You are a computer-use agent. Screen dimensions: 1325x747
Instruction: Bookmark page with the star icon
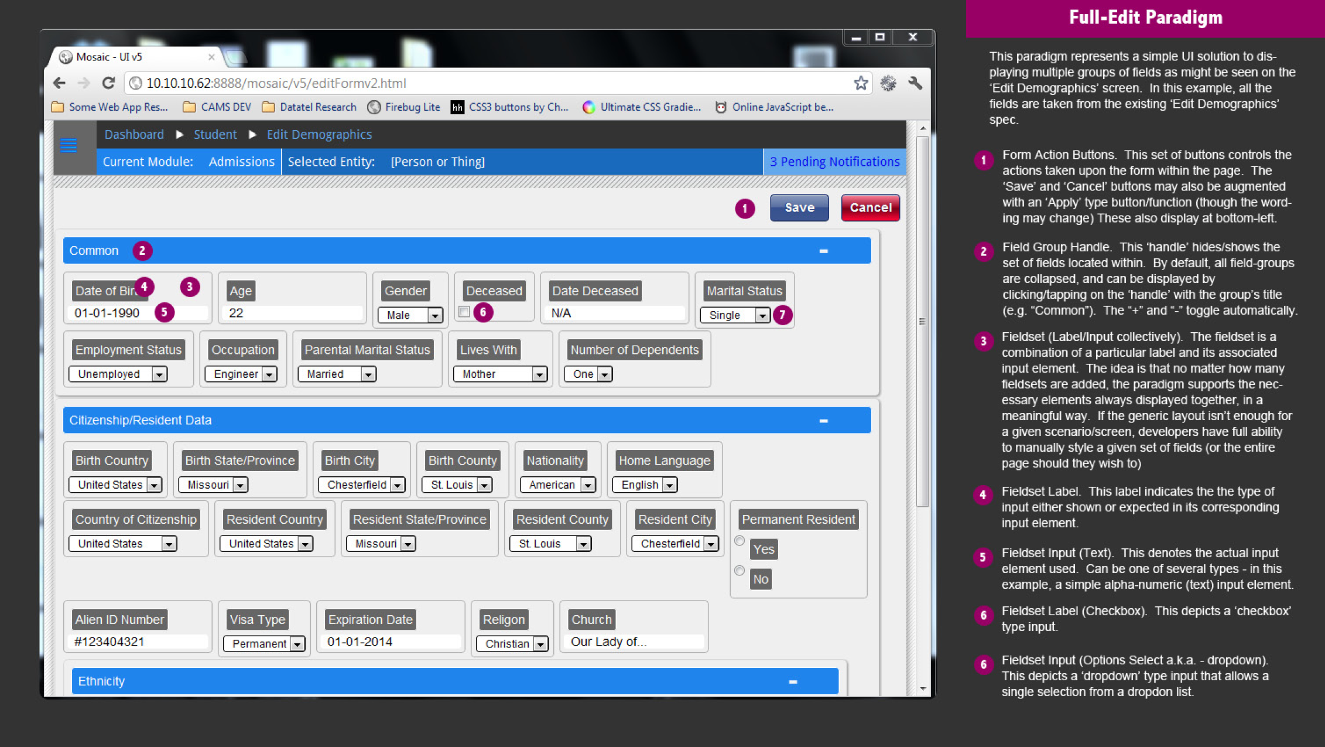(x=860, y=83)
